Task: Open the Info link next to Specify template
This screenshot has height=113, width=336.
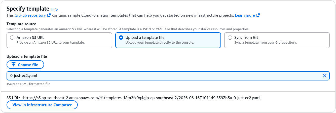Action: click(54, 9)
